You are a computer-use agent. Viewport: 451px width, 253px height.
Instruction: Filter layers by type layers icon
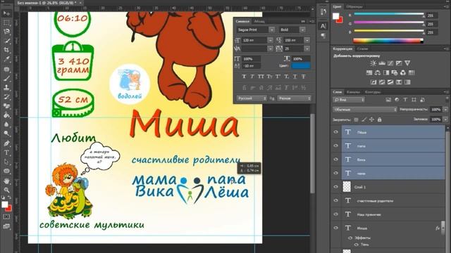click(405, 100)
